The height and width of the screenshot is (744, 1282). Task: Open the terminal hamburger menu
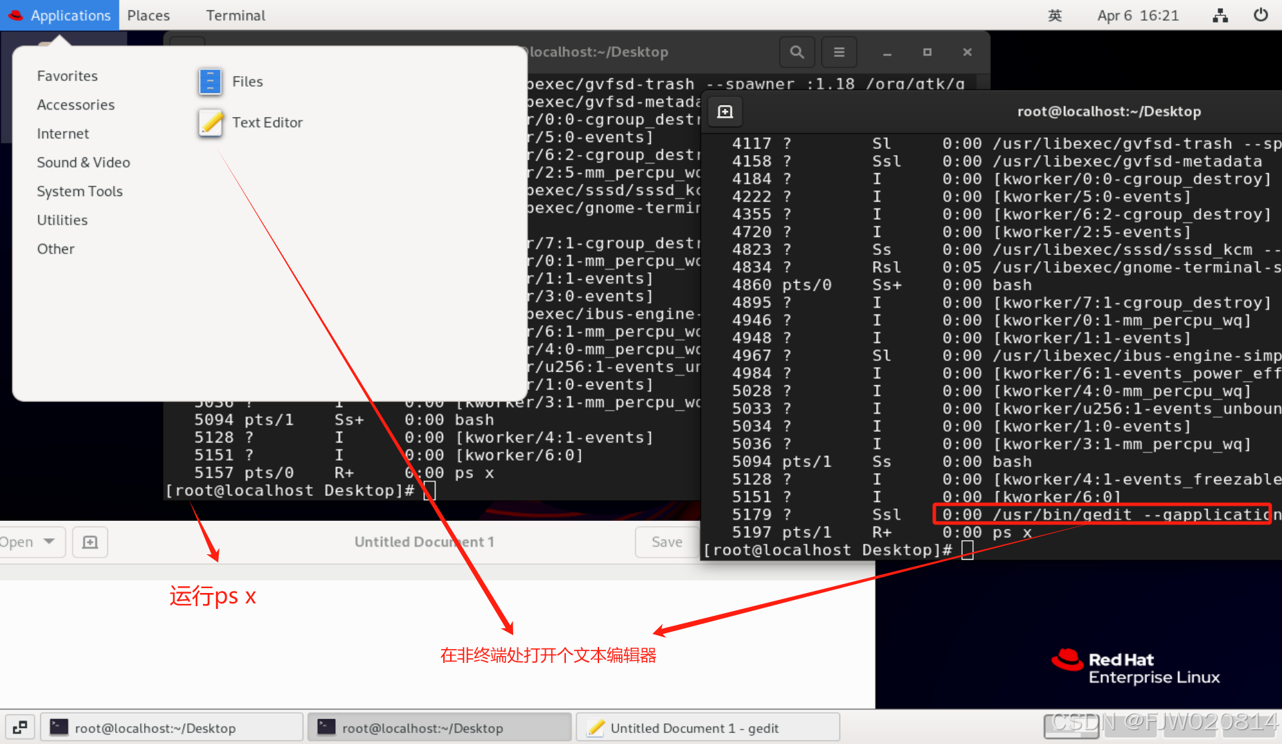[839, 52]
